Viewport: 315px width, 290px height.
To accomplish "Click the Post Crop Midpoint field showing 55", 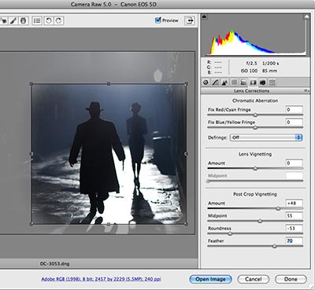I will coord(294,215).
